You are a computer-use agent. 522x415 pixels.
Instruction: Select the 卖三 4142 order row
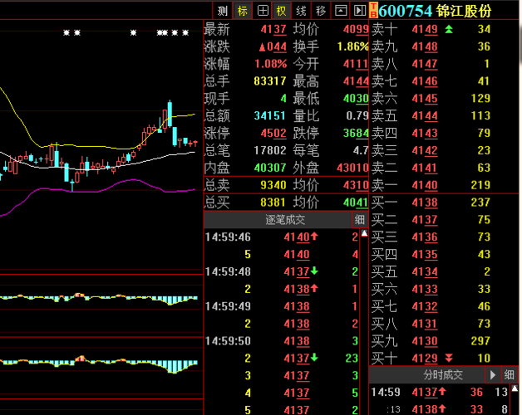(445, 150)
